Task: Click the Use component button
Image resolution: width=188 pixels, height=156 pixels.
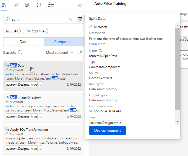Action: [107, 130]
